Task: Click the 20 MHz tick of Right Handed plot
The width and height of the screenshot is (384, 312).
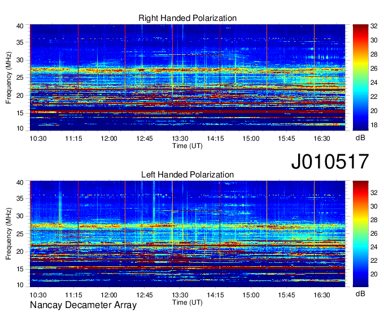Action: pyautogui.click(x=20, y=96)
